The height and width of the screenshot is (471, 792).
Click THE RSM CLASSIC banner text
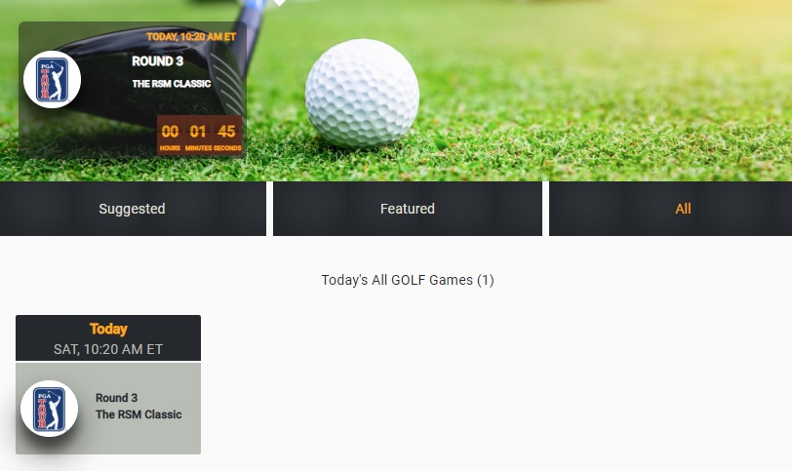tap(172, 84)
